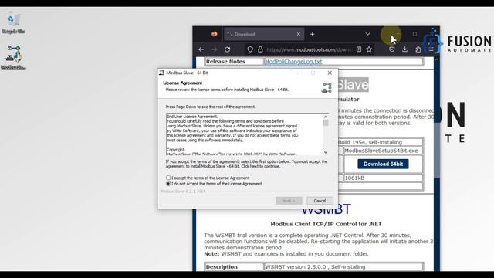
Task: Click the Modbus Slave logo in installer header
Action: [x=327, y=87]
